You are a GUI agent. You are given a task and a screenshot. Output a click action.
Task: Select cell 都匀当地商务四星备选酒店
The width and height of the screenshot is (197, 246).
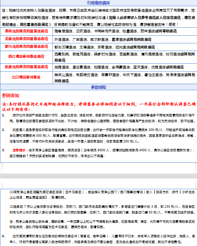click(x=26, y=46)
